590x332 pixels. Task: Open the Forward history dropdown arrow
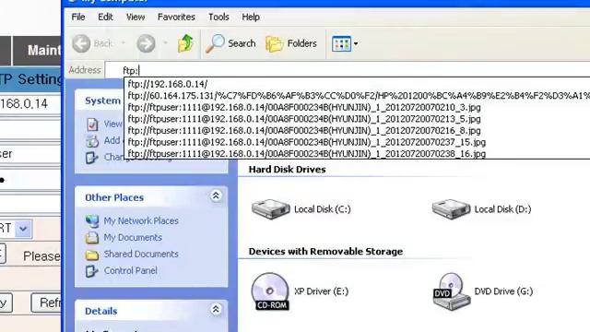[x=166, y=43]
